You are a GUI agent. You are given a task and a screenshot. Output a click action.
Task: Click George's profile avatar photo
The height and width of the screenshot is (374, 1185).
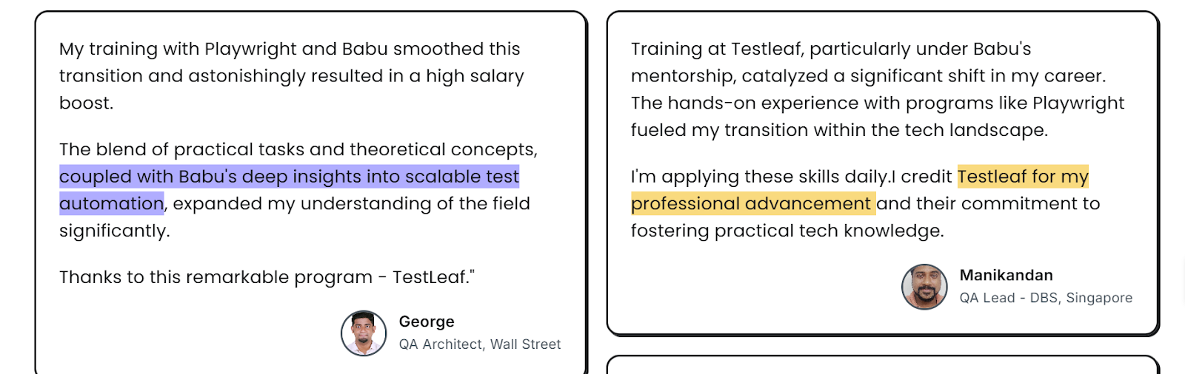coord(364,333)
